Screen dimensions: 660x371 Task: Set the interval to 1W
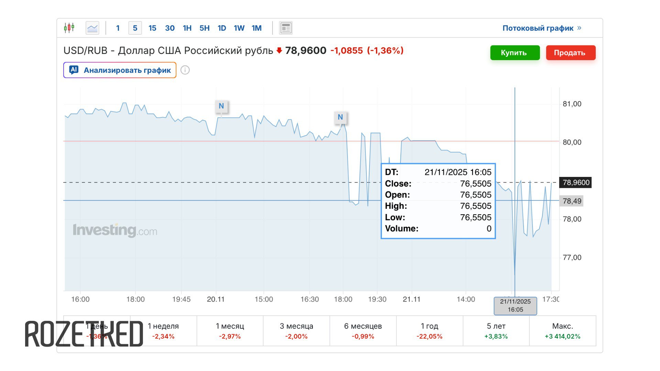pos(239,28)
